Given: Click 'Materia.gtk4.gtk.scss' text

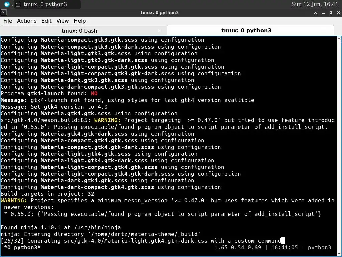Looking at the screenshot, I should (75, 114).
